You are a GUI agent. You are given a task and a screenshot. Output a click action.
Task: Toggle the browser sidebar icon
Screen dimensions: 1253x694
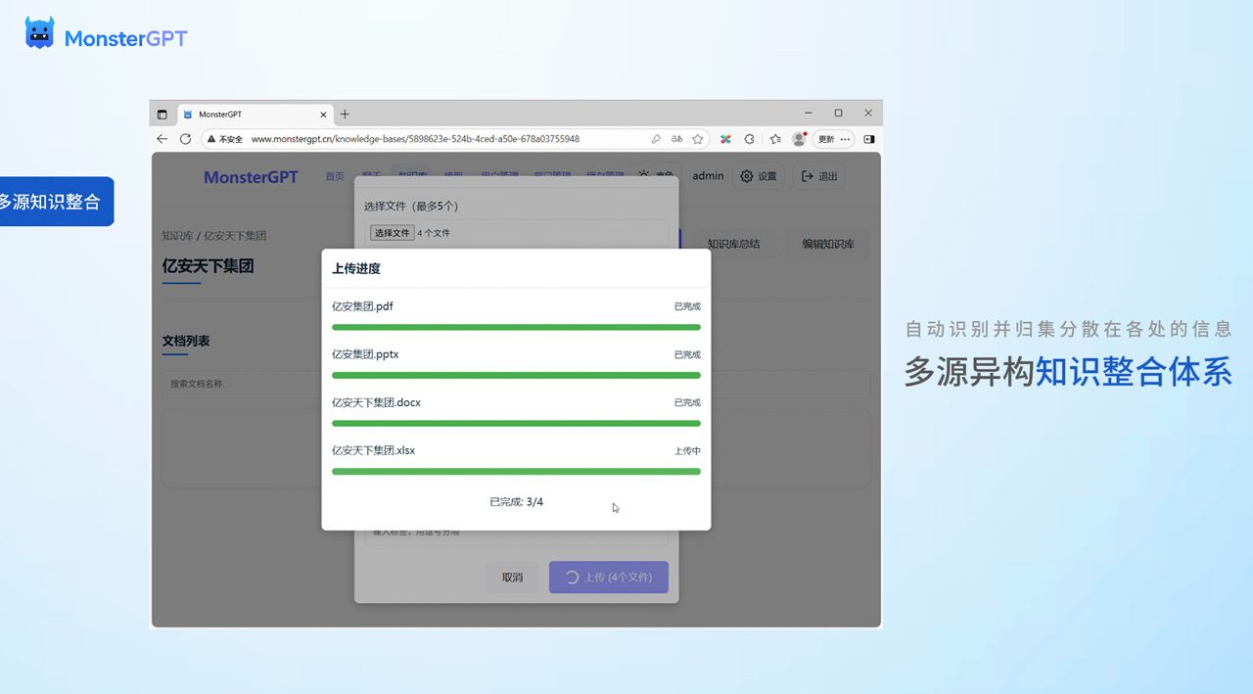[x=868, y=139]
